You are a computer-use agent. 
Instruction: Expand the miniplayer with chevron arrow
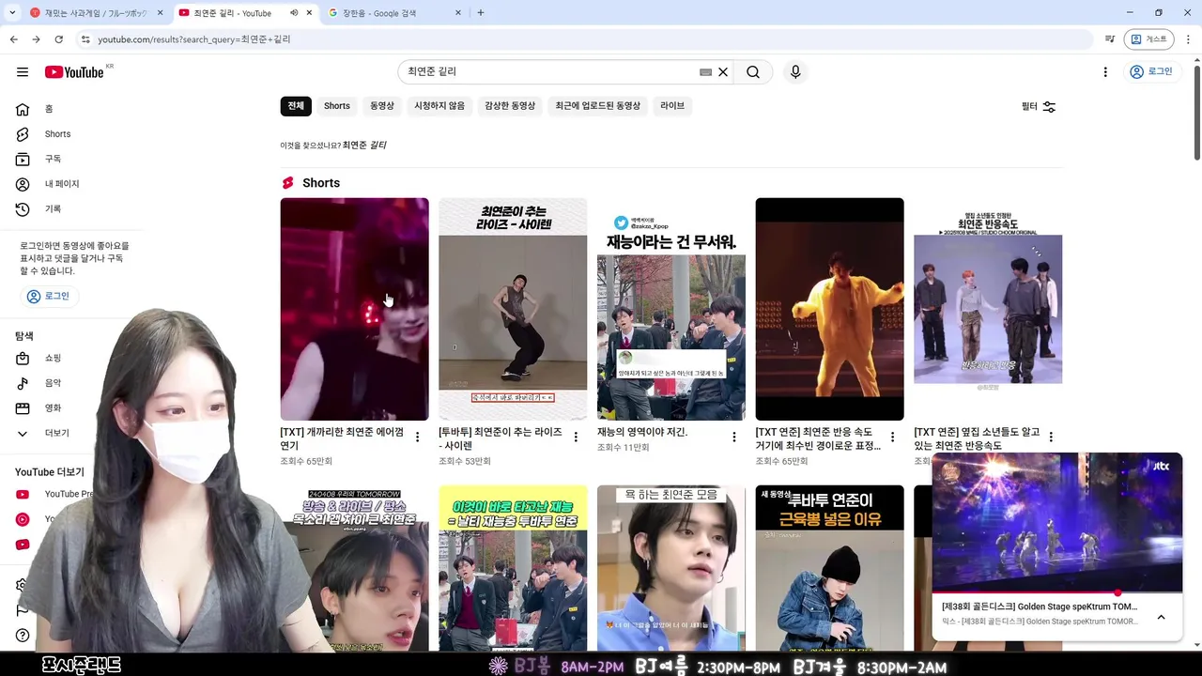1161,617
